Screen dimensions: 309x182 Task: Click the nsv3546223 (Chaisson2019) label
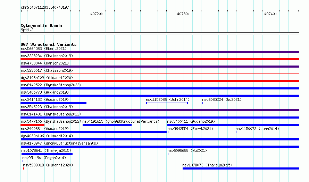pos(47,107)
